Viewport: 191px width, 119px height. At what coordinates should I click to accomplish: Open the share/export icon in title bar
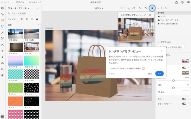click(176, 2)
